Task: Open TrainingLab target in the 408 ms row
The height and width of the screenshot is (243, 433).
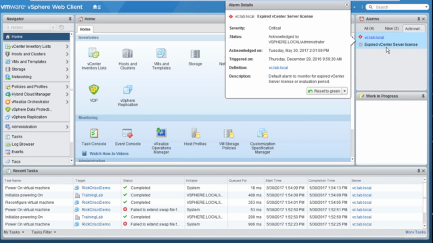Action: [92, 195]
